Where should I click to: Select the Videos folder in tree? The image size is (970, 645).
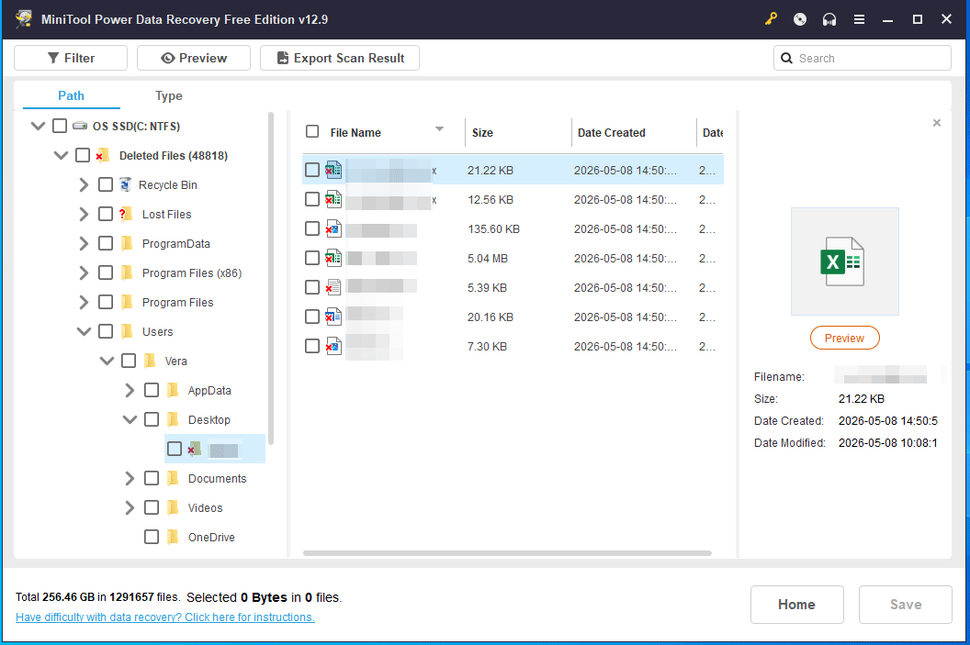(x=205, y=508)
